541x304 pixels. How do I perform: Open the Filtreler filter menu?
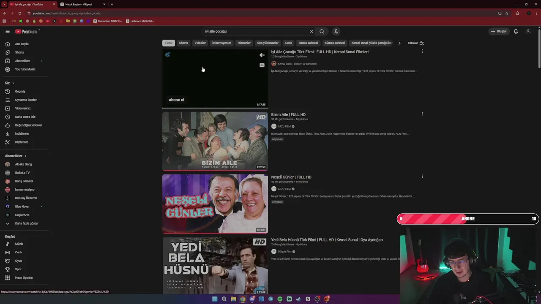pos(416,43)
